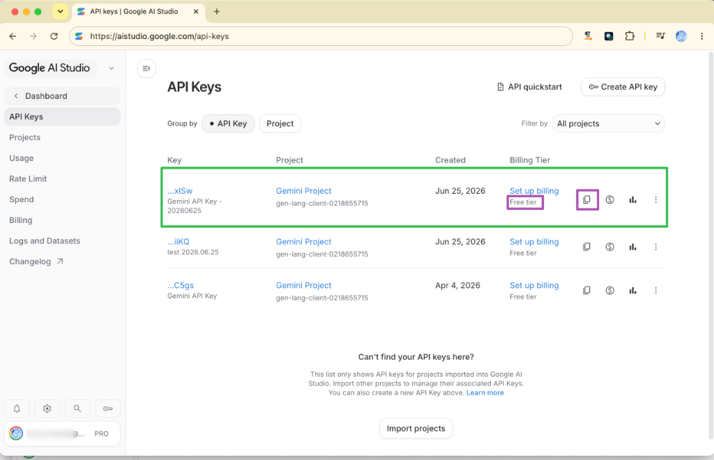The width and height of the screenshot is (714, 460).
Task: Open the ...xISw key link
Action: [x=180, y=191]
